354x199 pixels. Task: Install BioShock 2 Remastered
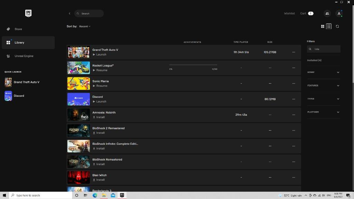(99, 133)
